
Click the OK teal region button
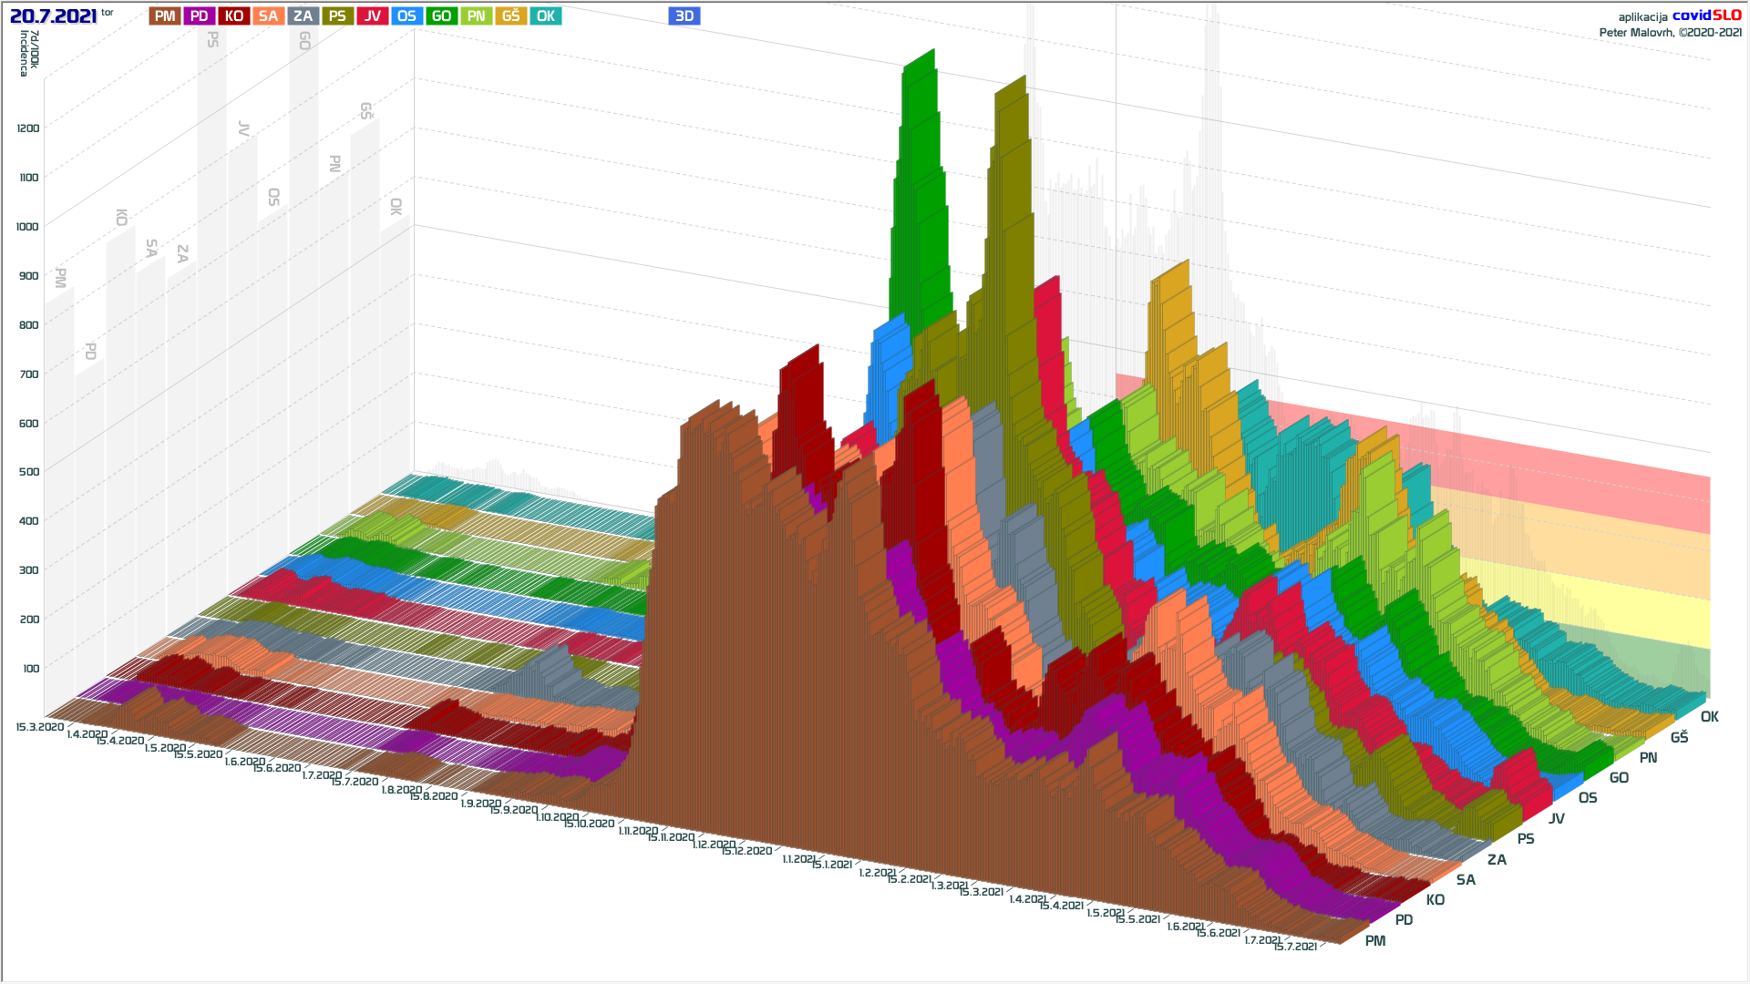[546, 16]
